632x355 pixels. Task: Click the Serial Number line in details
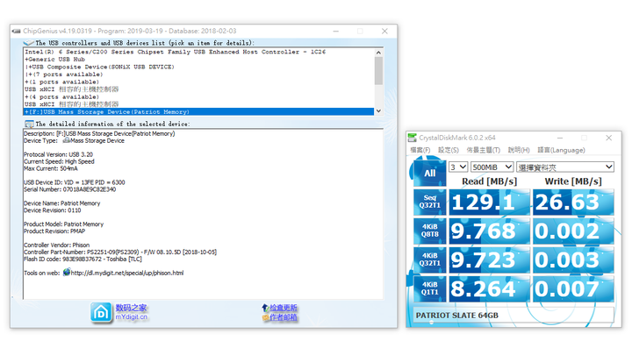[x=69, y=189]
